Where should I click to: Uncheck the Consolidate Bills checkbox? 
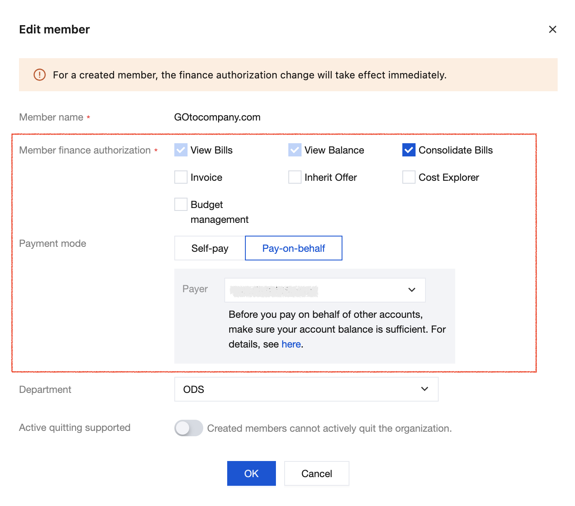(x=409, y=150)
